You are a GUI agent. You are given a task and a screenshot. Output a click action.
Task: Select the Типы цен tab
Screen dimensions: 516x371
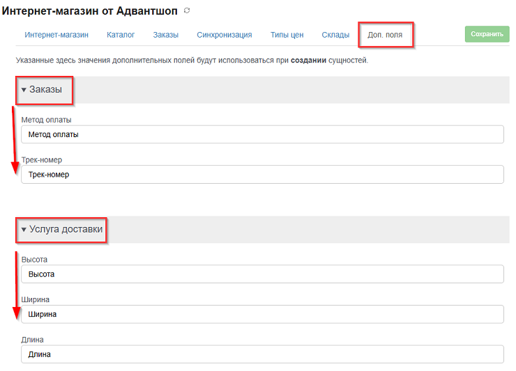coord(287,35)
